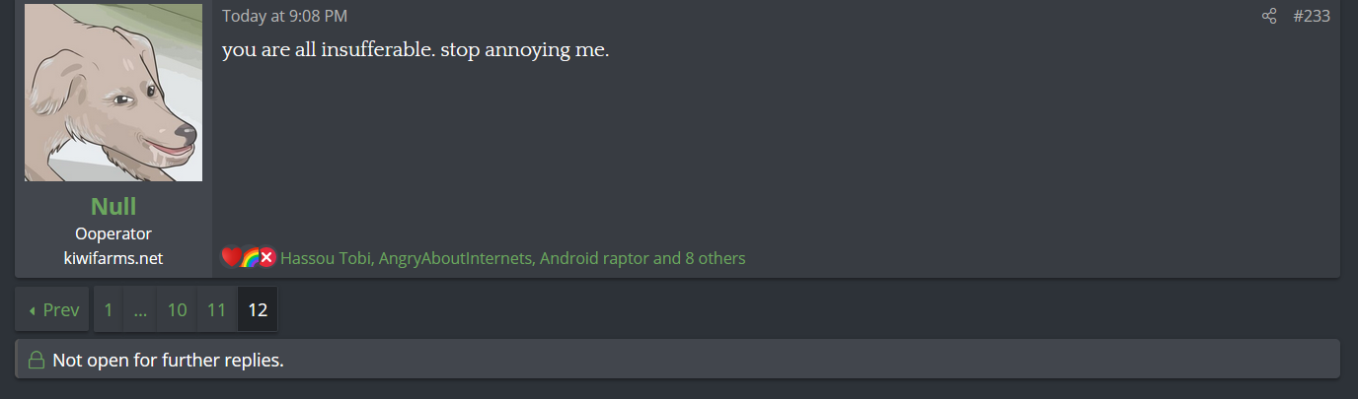View the list of users who reacted

512,259
